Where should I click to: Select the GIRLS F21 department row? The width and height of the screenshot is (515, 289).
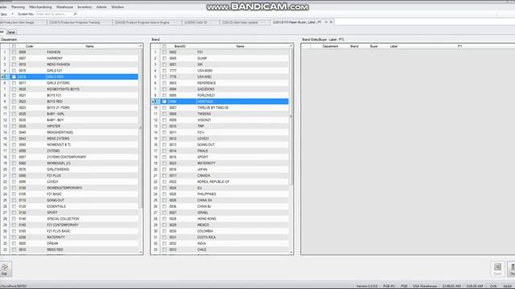coord(69,71)
